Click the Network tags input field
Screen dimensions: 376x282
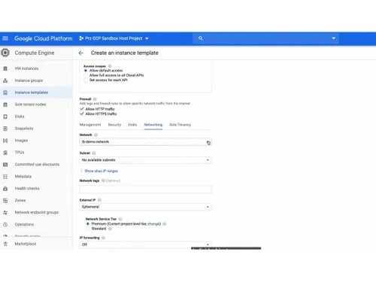tap(145, 190)
